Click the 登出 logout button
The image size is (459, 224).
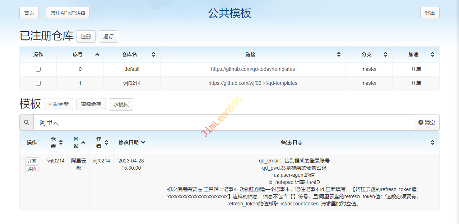click(430, 13)
